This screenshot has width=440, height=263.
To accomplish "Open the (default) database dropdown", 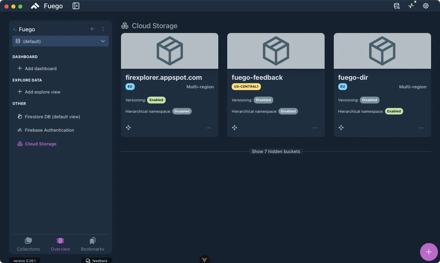I will [60, 41].
